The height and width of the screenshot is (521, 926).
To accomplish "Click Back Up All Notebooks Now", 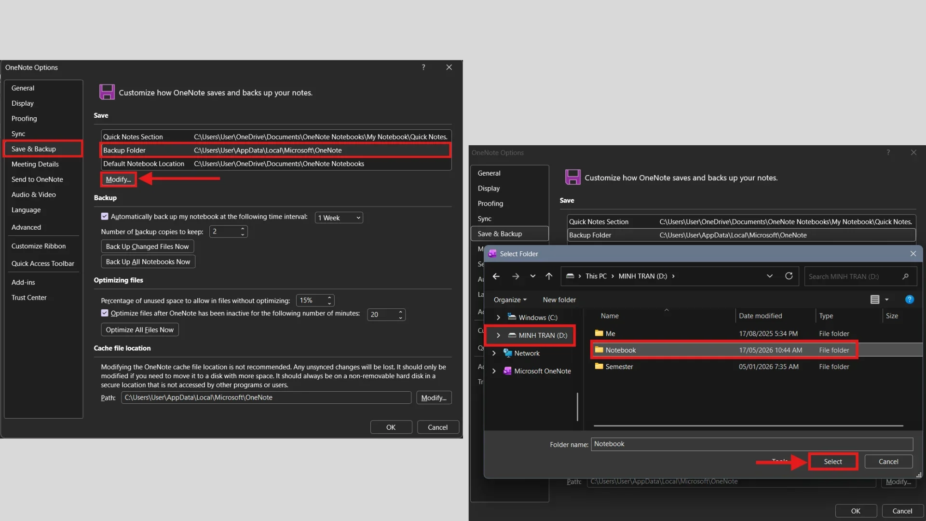I will pyautogui.click(x=148, y=262).
